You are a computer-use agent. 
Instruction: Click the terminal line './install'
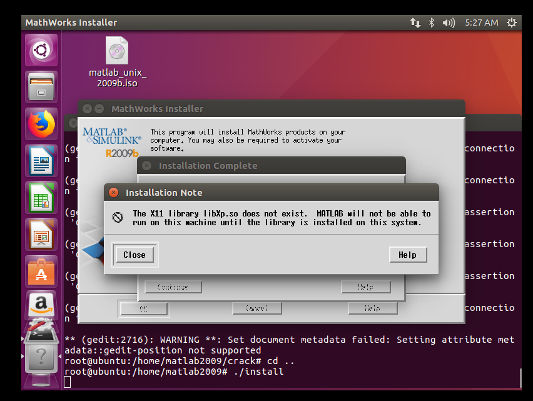[259, 372]
